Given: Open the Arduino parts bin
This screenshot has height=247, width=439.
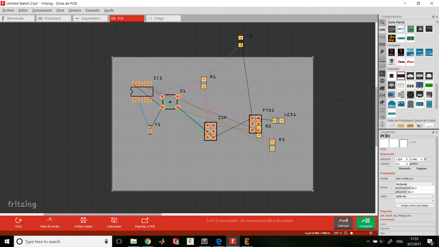Looking at the screenshot, I should click(382, 44).
